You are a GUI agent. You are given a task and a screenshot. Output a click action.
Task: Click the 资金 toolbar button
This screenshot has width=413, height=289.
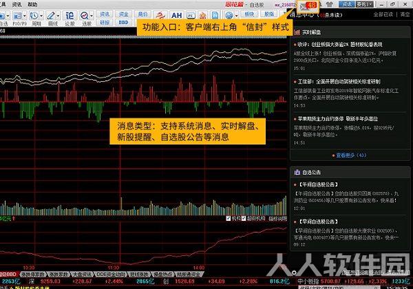[123, 14]
